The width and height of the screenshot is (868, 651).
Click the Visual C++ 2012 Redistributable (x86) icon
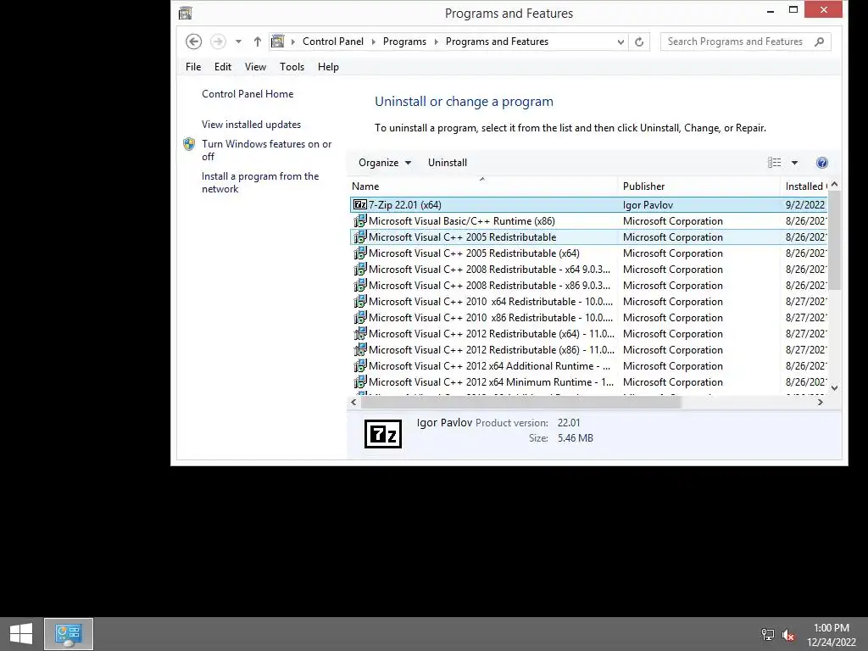[x=360, y=349]
